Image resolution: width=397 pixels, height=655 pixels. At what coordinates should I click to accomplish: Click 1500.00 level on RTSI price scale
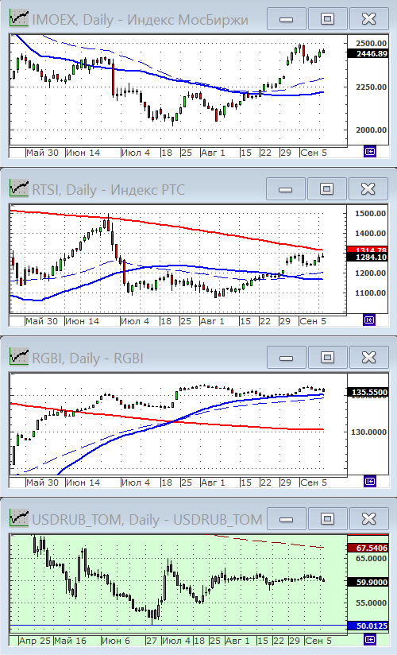coord(370,214)
